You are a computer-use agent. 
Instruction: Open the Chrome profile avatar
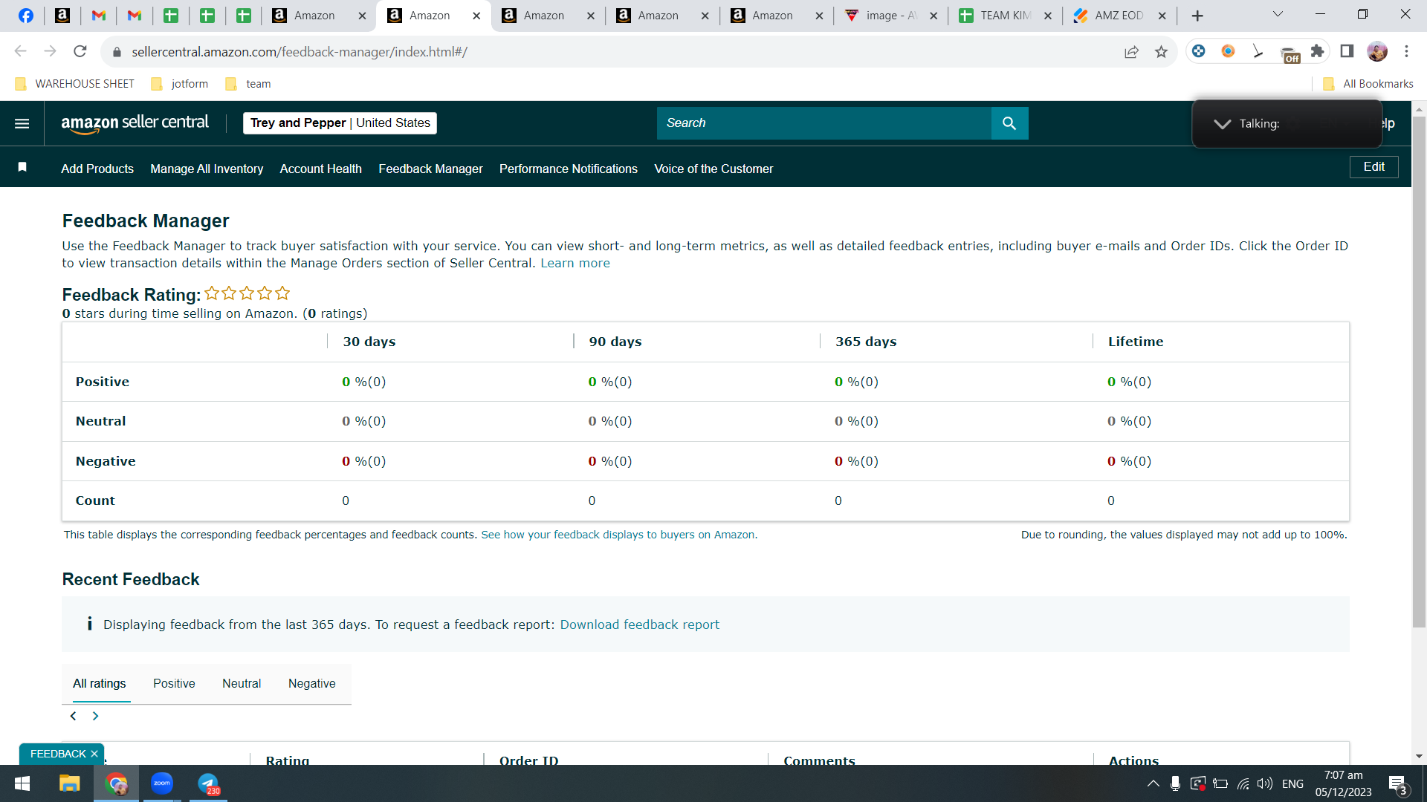1377,51
